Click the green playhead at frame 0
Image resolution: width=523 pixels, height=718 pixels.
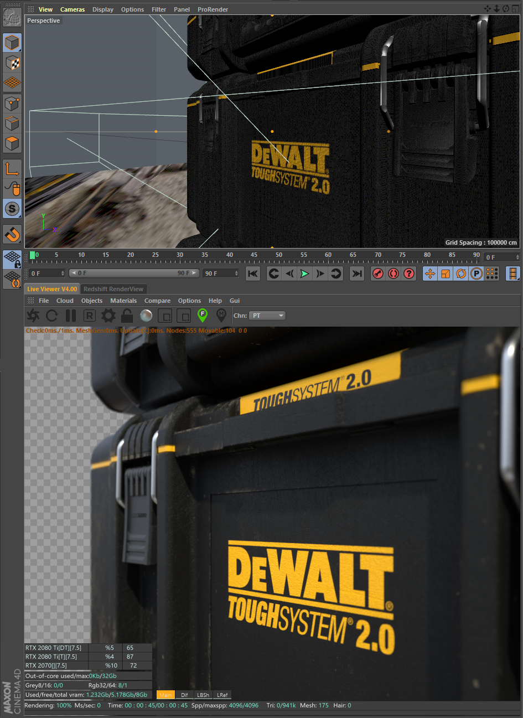pyautogui.click(x=33, y=255)
